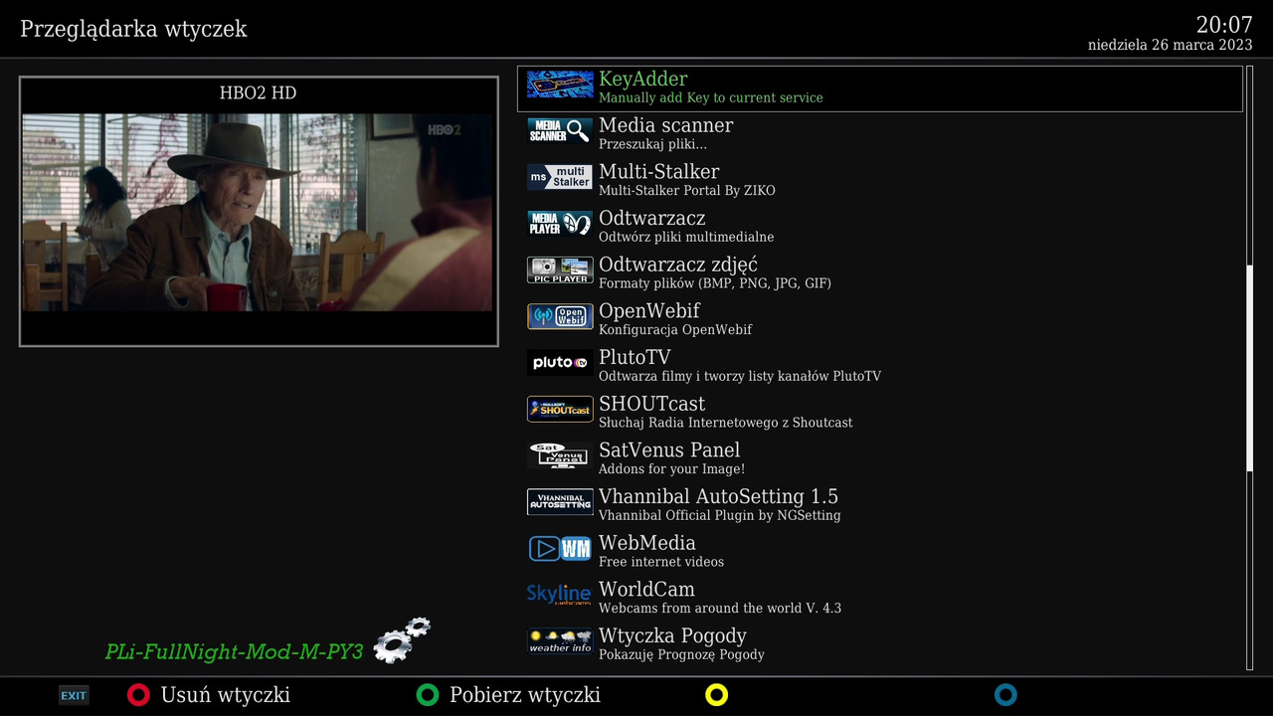Click 'Vhannibal Official Plugin by NGSetting'

[x=720, y=516]
